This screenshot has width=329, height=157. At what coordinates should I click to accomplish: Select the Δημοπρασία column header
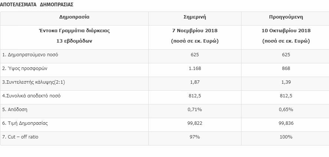click(x=74, y=17)
